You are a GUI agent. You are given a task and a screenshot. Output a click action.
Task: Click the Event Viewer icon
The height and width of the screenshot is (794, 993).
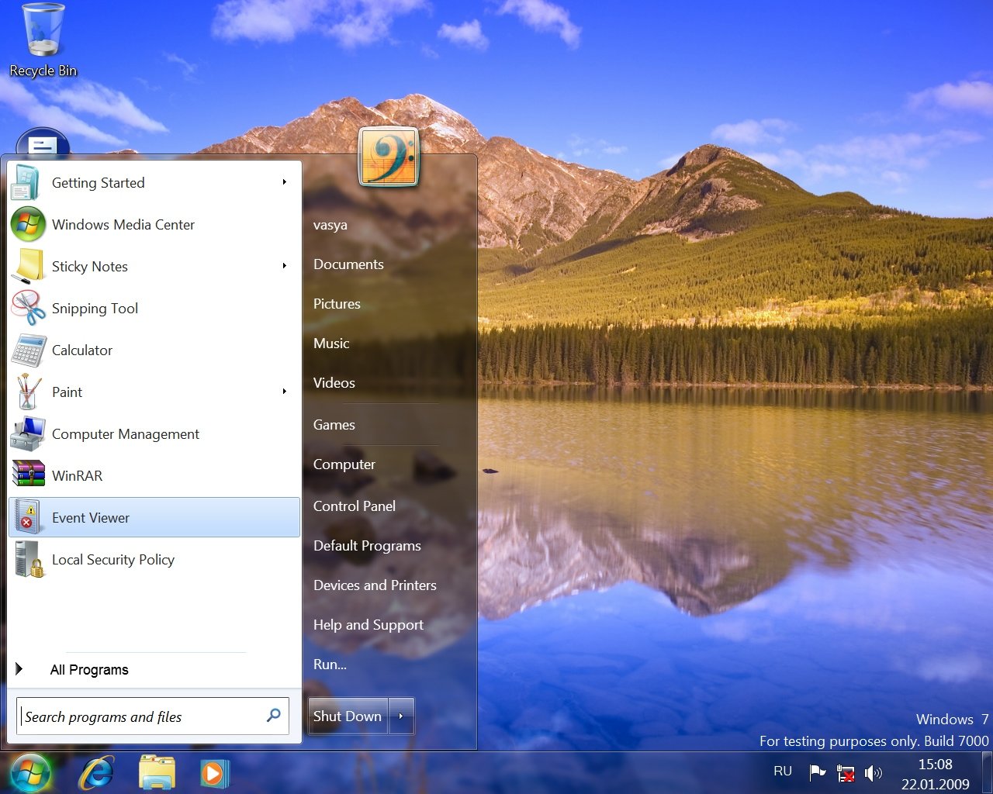28,517
